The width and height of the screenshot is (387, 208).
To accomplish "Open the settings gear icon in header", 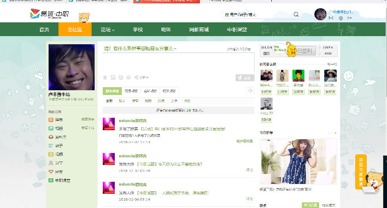I will [341, 18].
